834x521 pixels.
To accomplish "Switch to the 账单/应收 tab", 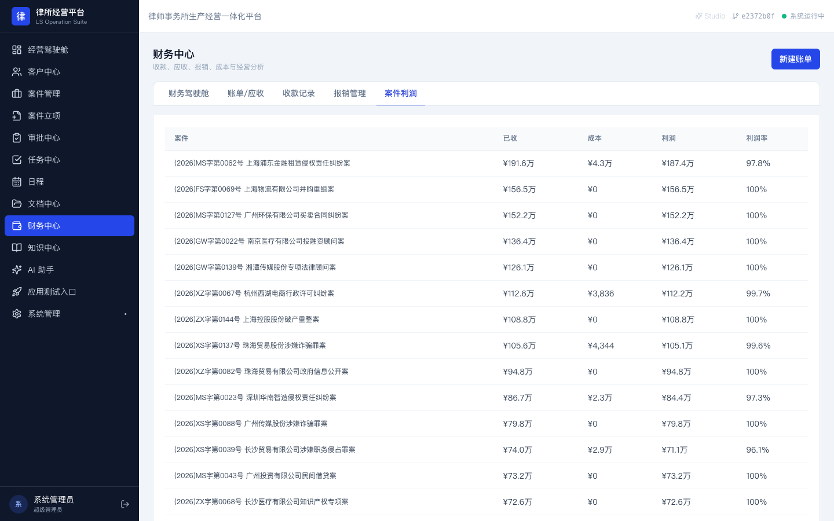I will (x=246, y=93).
